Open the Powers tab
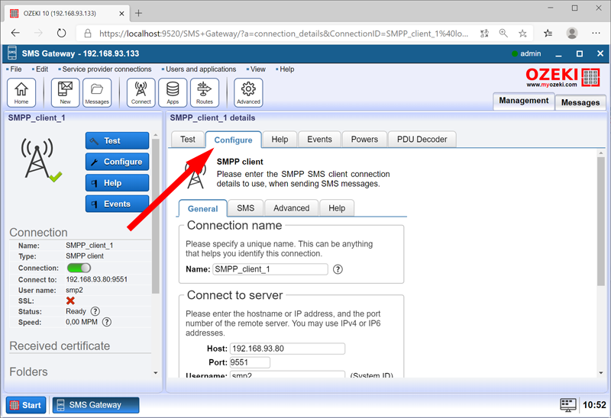This screenshot has width=611, height=418. coord(364,140)
